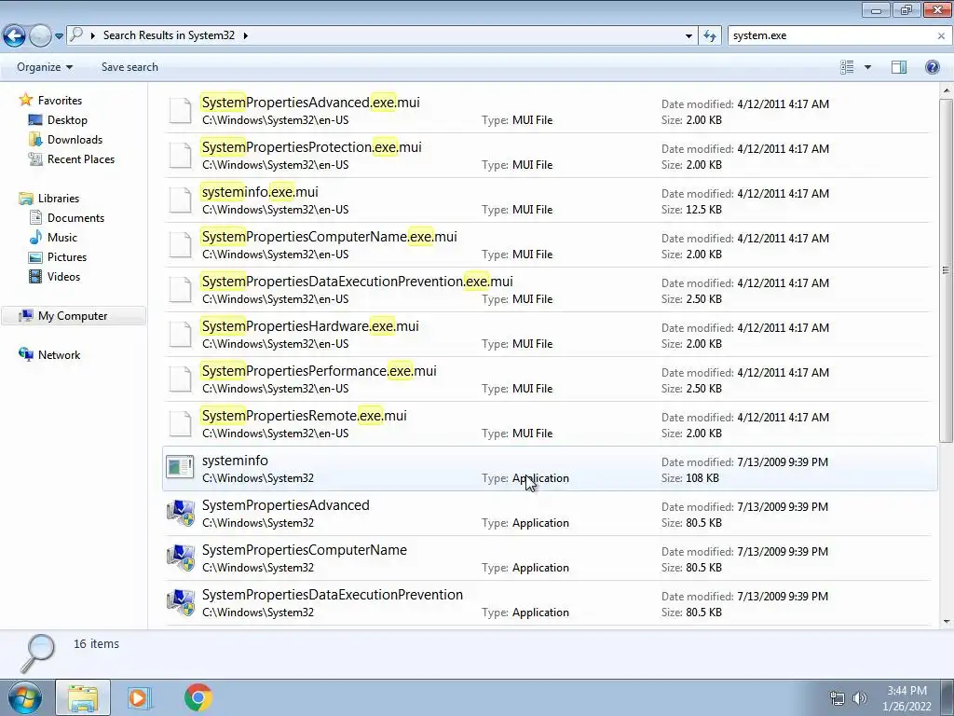Image resolution: width=954 pixels, height=716 pixels.
Task: Click the blank file icon of systeminfo.exe.mui
Action: [180, 200]
